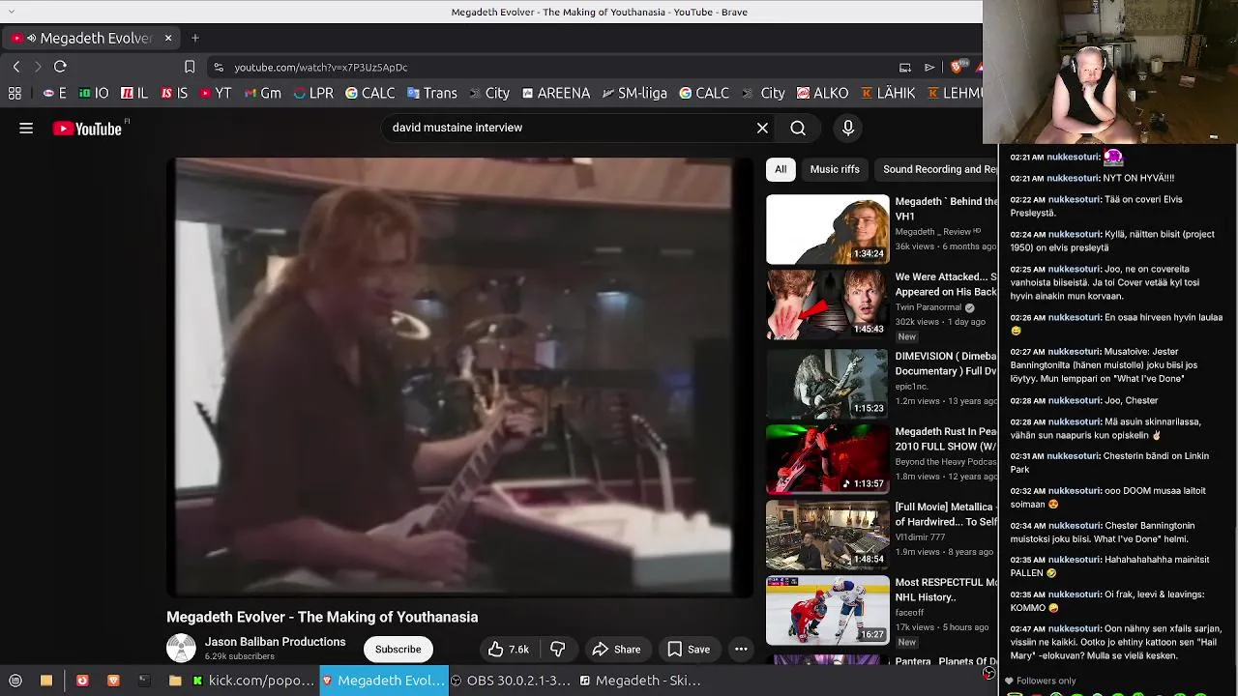Open Metallica Hardwired full movie thumbnail
The height and width of the screenshot is (696, 1238).
(827, 535)
